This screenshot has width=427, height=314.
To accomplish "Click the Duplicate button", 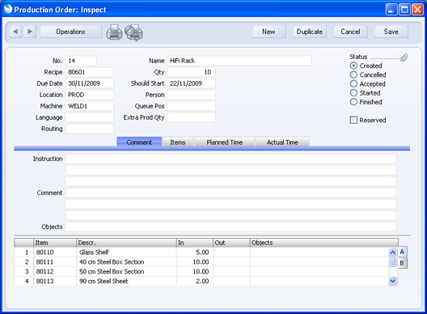I will 310,32.
